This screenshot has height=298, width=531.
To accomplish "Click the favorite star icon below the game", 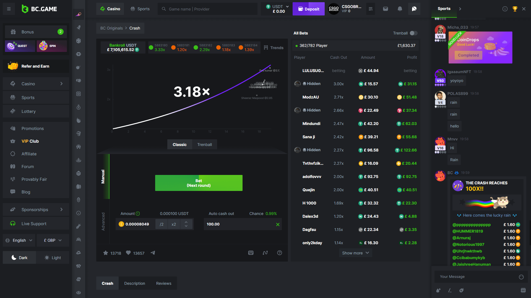I will click(x=106, y=253).
